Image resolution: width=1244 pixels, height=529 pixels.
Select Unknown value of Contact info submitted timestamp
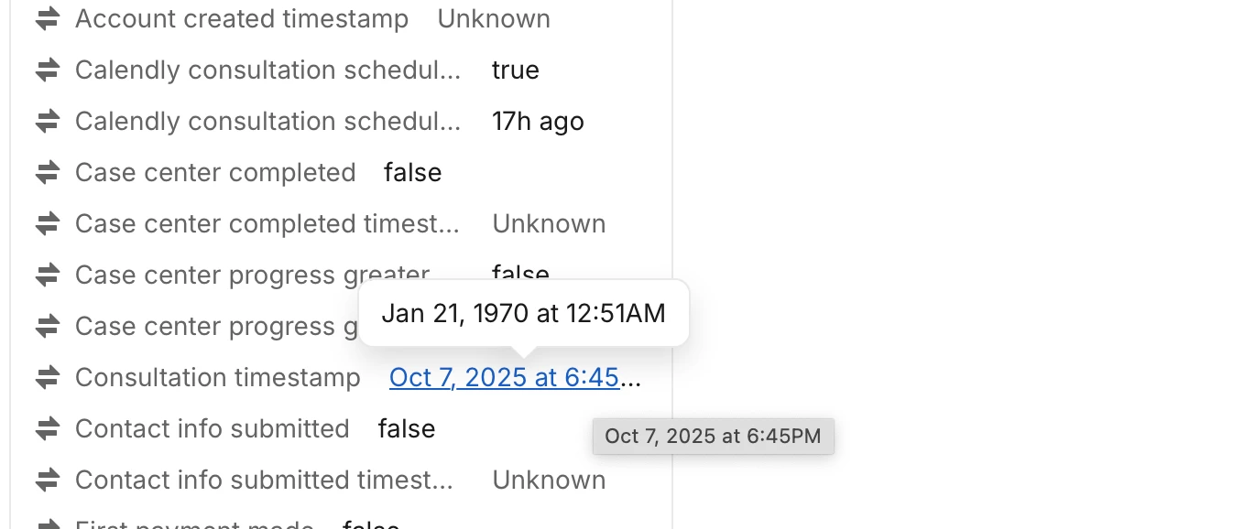click(x=549, y=480)
